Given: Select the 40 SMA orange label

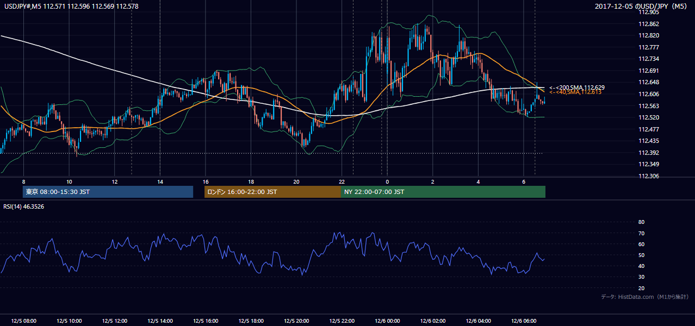Looking at the screenshot, I should (x=575, y=92).
